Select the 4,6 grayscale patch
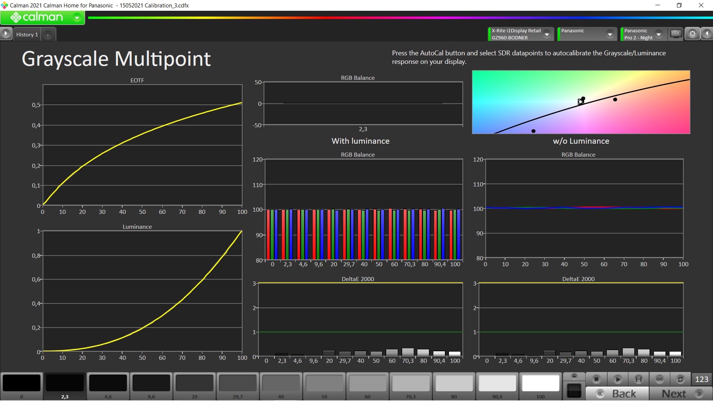The height and width of the screenshot is (401, 713). 108,386
